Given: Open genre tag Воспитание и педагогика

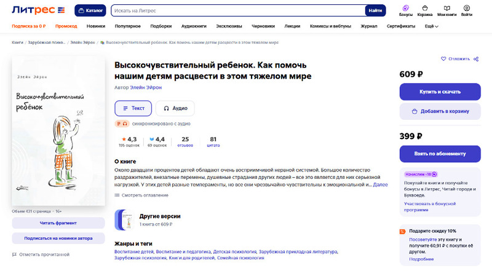Looking at the screenshot, I should click(183, 251).
